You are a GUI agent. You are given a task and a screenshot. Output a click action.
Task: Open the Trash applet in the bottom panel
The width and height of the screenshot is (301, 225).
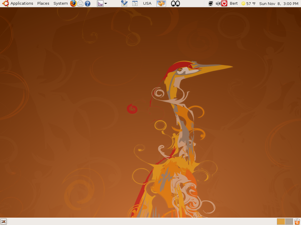(297, 221)
